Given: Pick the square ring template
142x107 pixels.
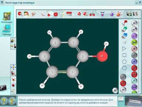Looking at the screenshot, I should [x=124, y=55].
